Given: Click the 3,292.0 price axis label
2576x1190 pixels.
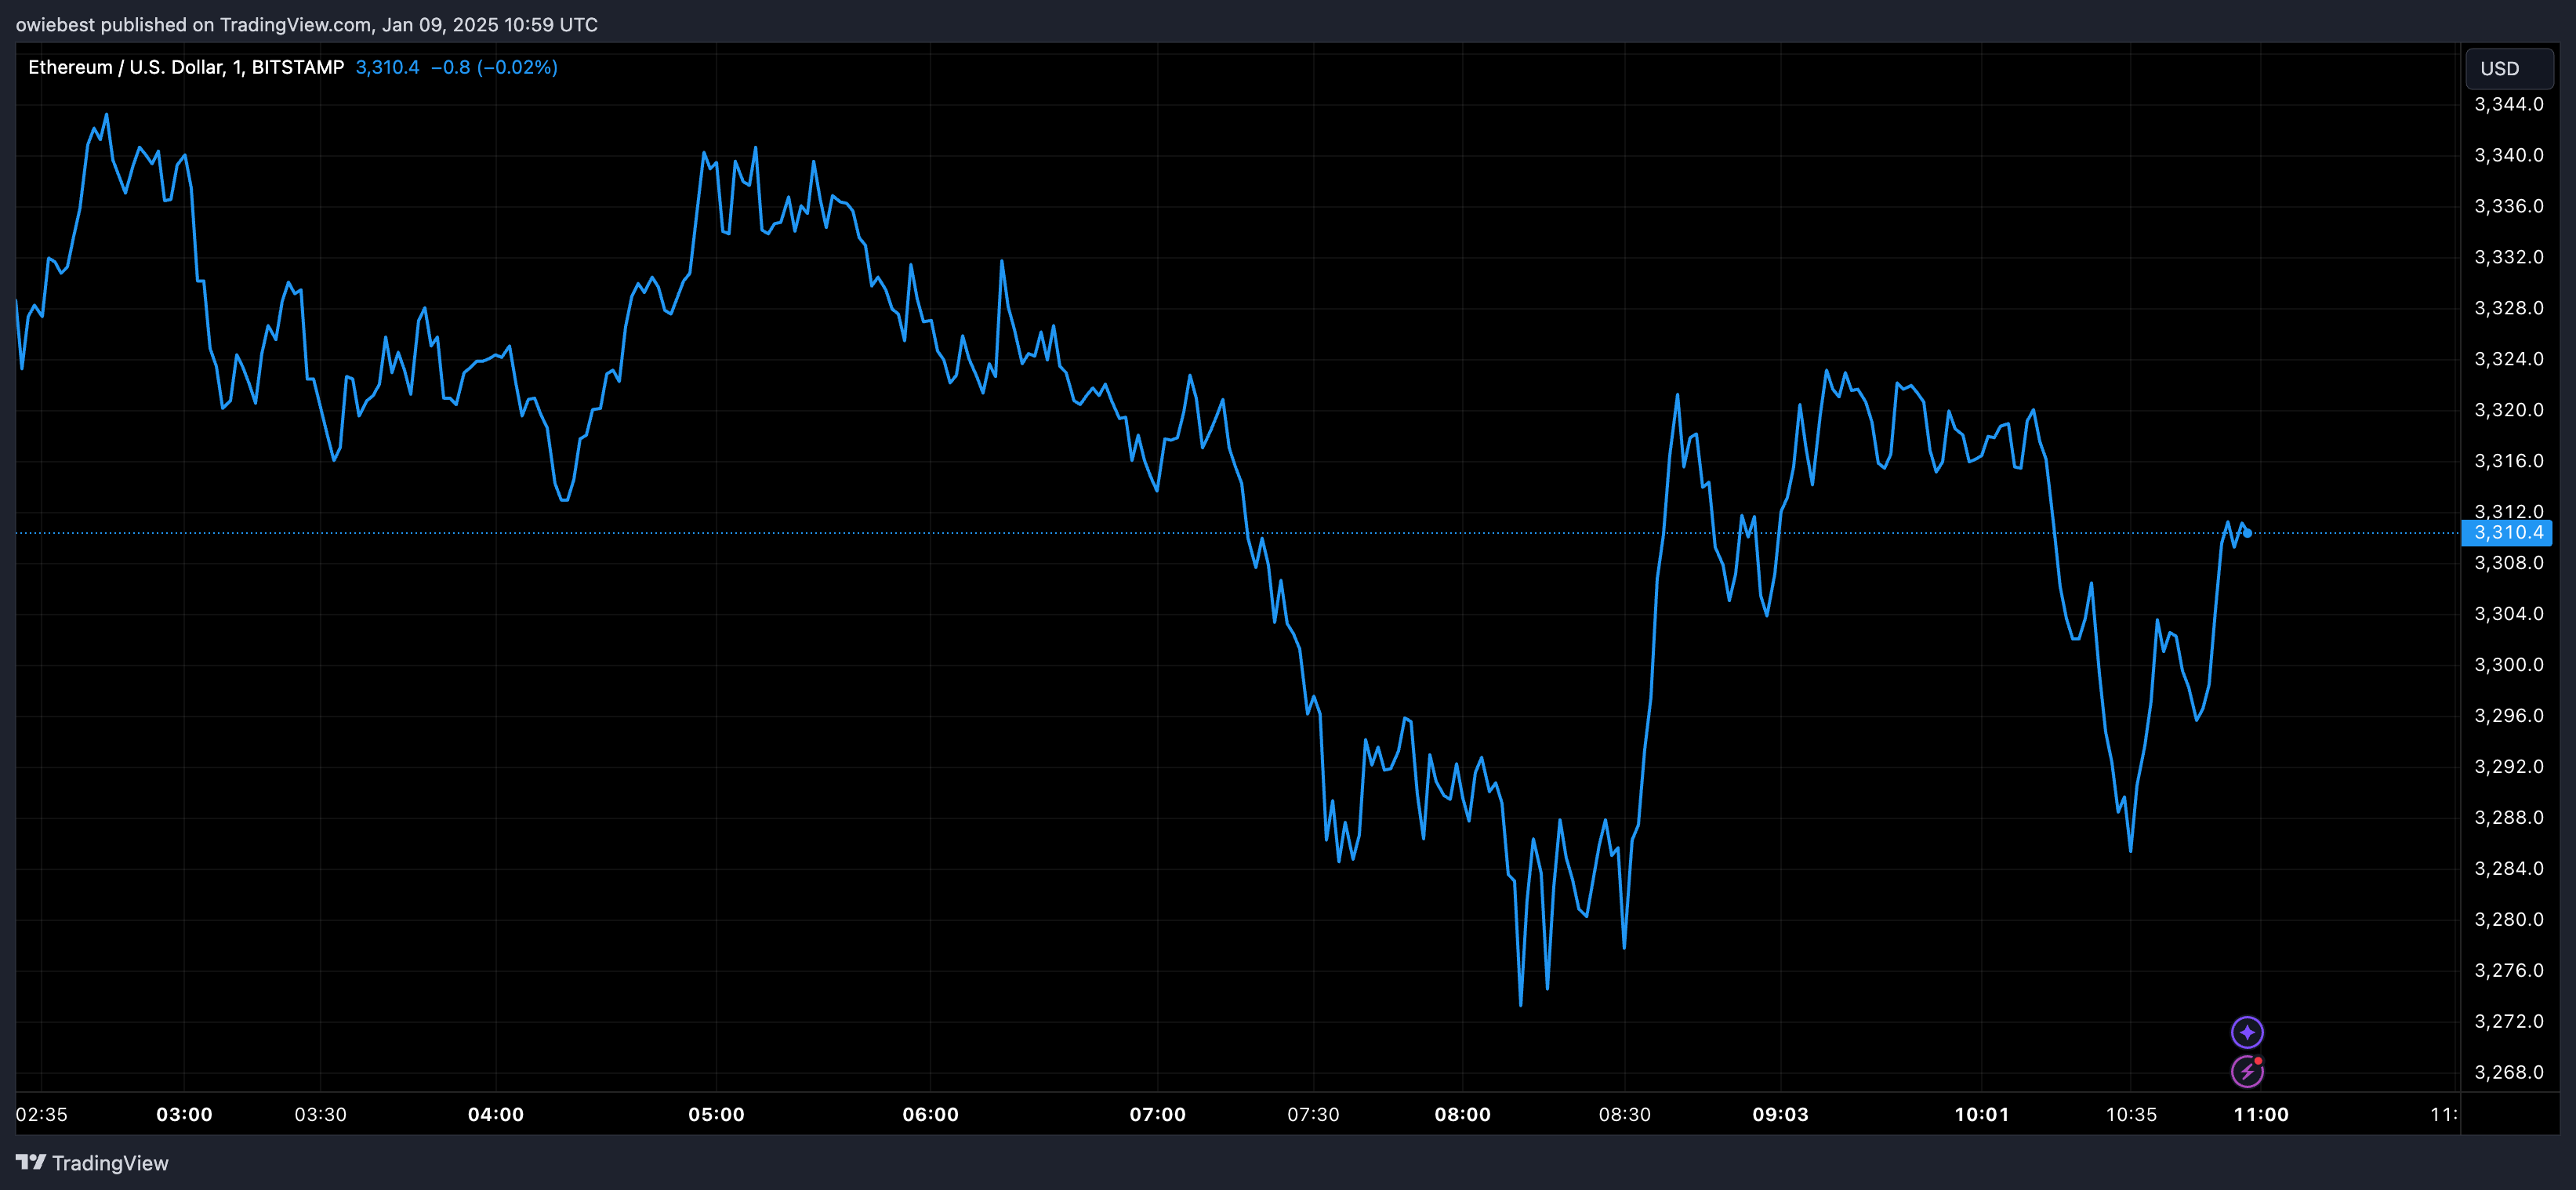Looking at the screenshot, I should point(2508,767).
